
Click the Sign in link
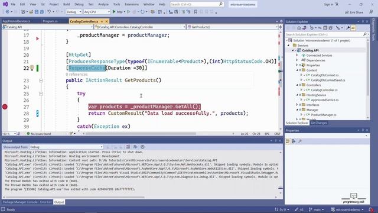(328, 4)
